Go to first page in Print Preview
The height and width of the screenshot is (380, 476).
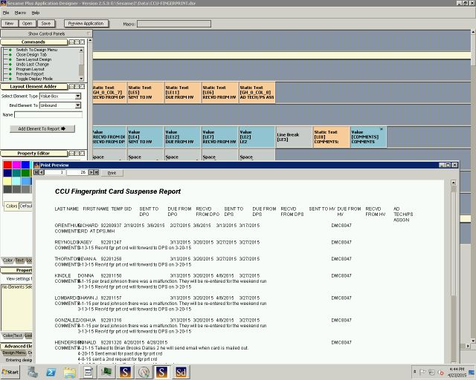(36, 172)
